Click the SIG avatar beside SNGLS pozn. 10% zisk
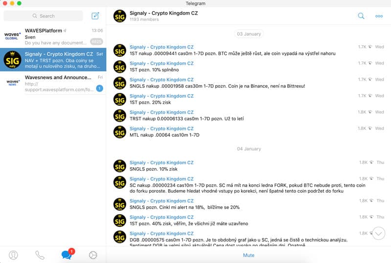This screenshot has width=391, height=263. (120, 166)
